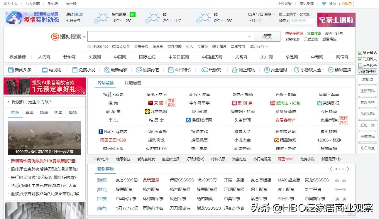The image size is (379, 219).
Task: Show next news carousel image
Action: 78,138
